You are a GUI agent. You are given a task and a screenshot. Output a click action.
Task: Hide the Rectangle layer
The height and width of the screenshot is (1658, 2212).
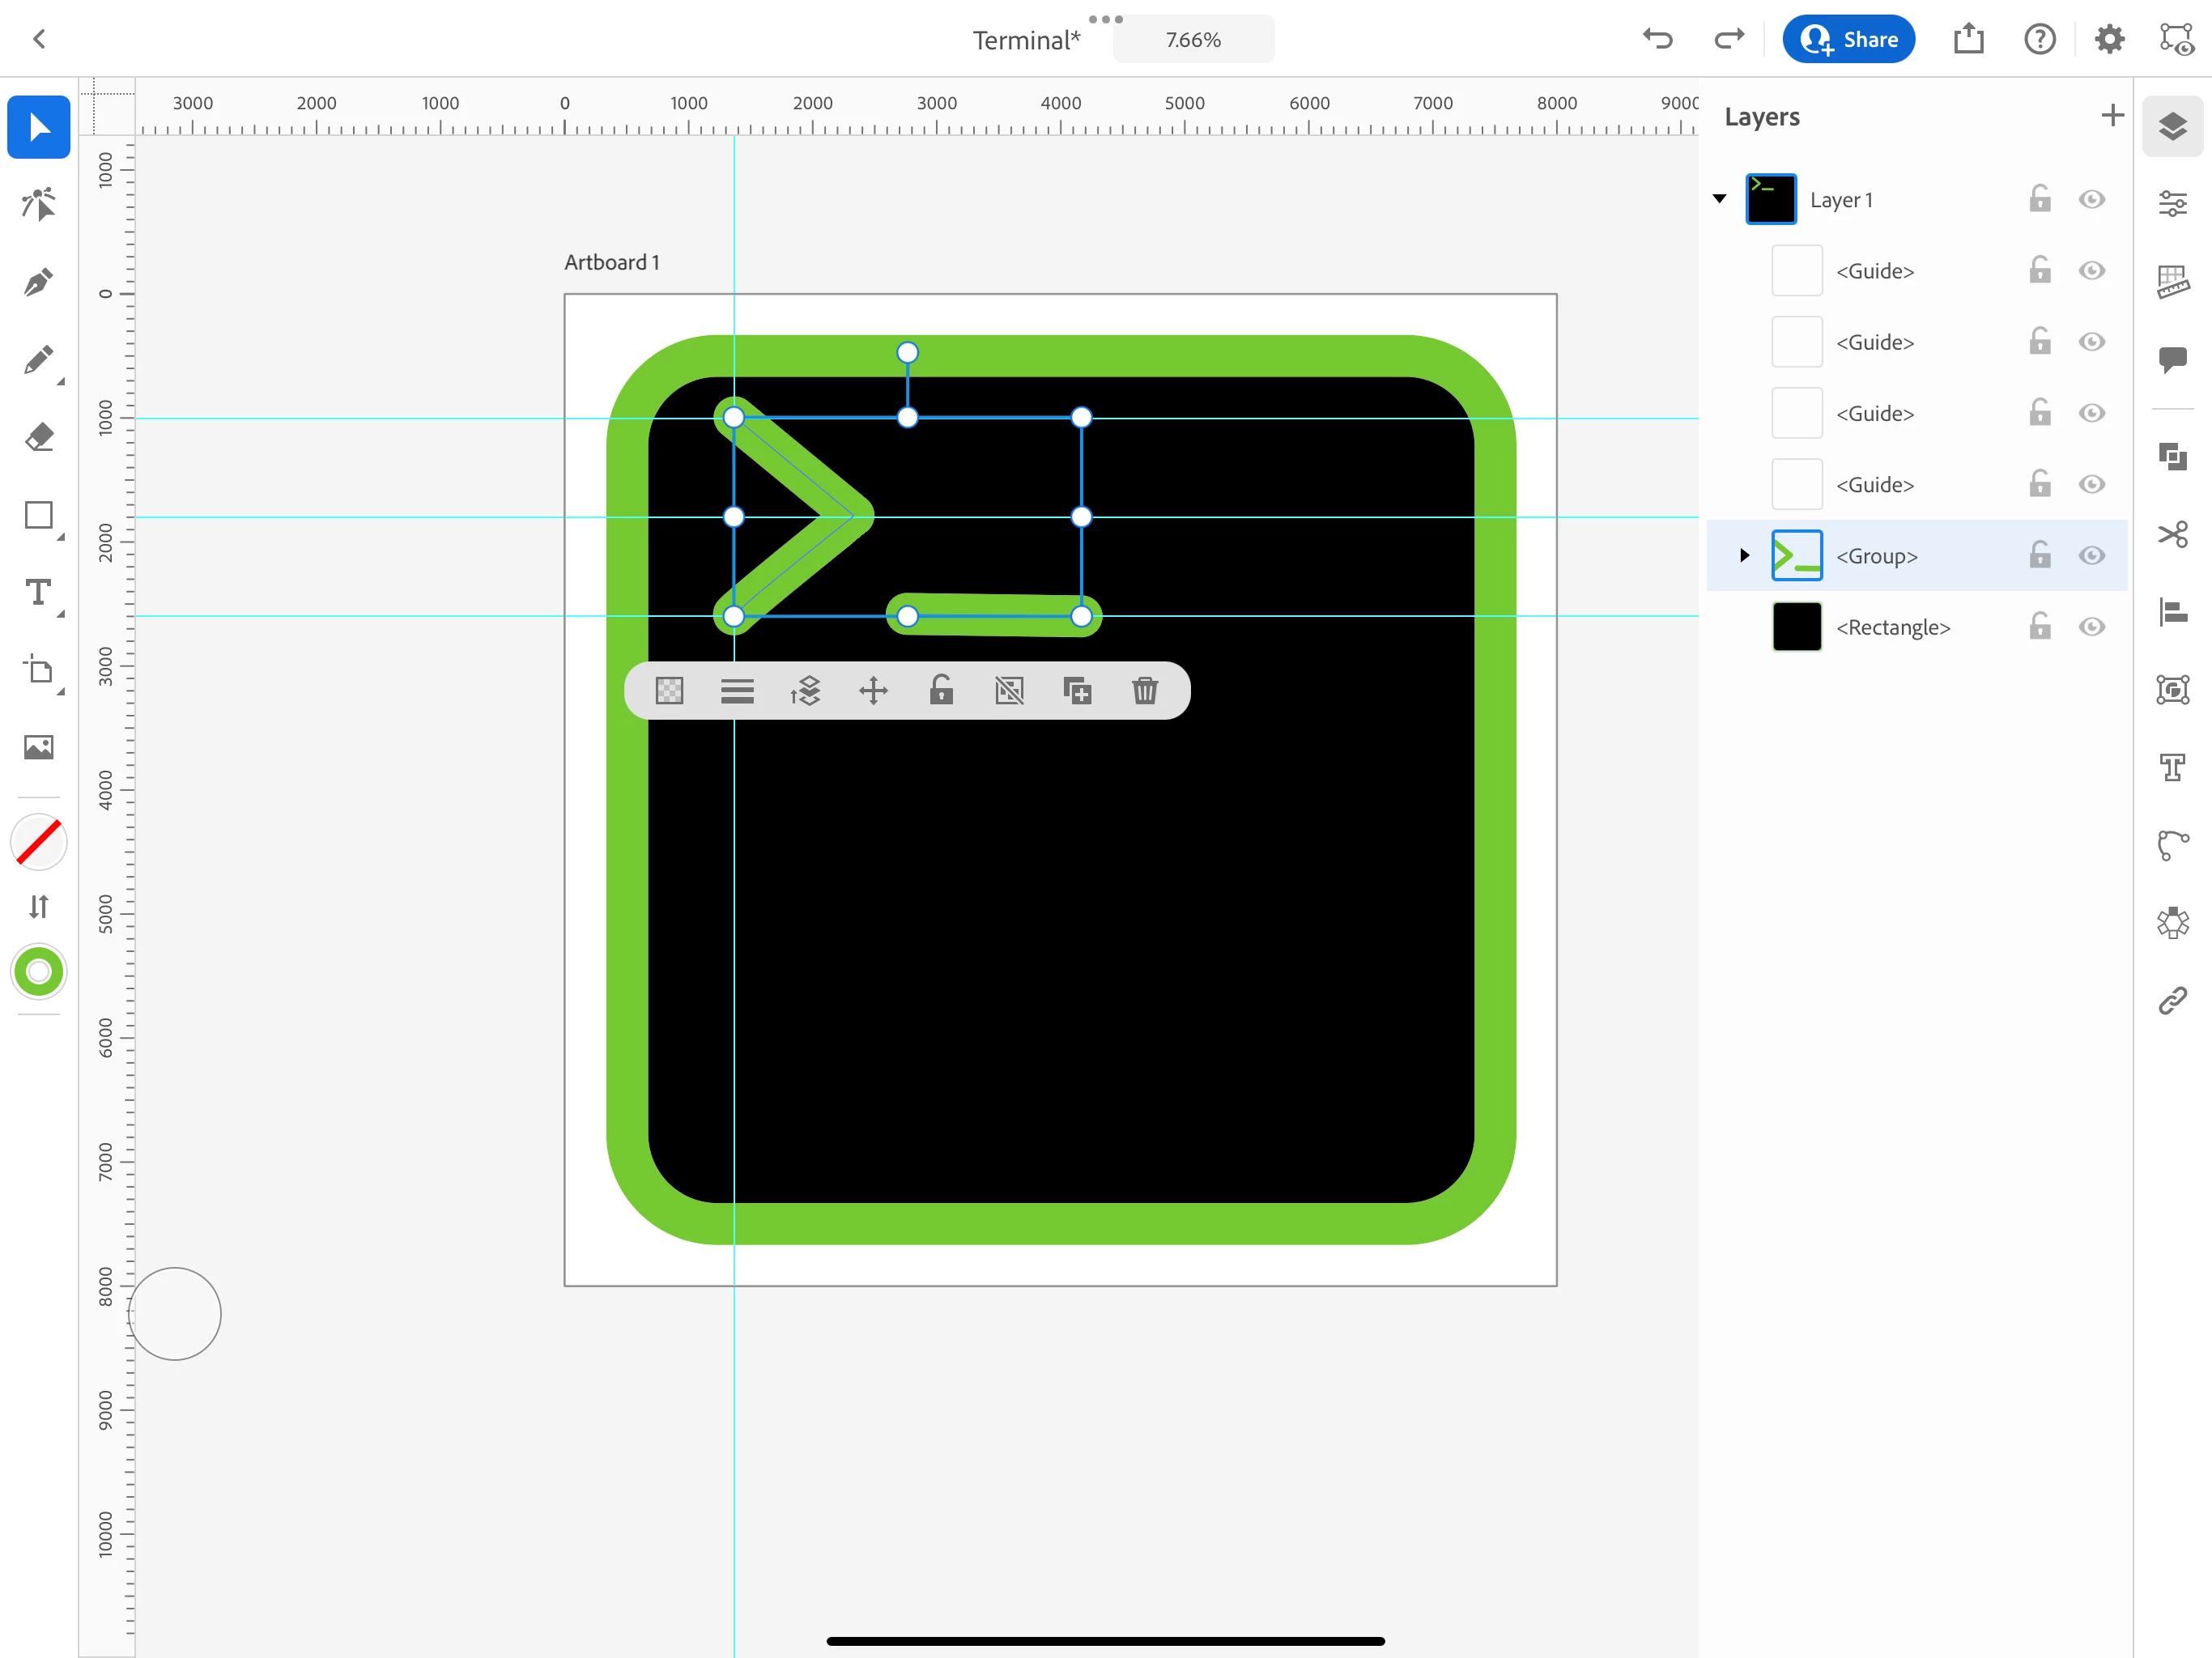2091,627
